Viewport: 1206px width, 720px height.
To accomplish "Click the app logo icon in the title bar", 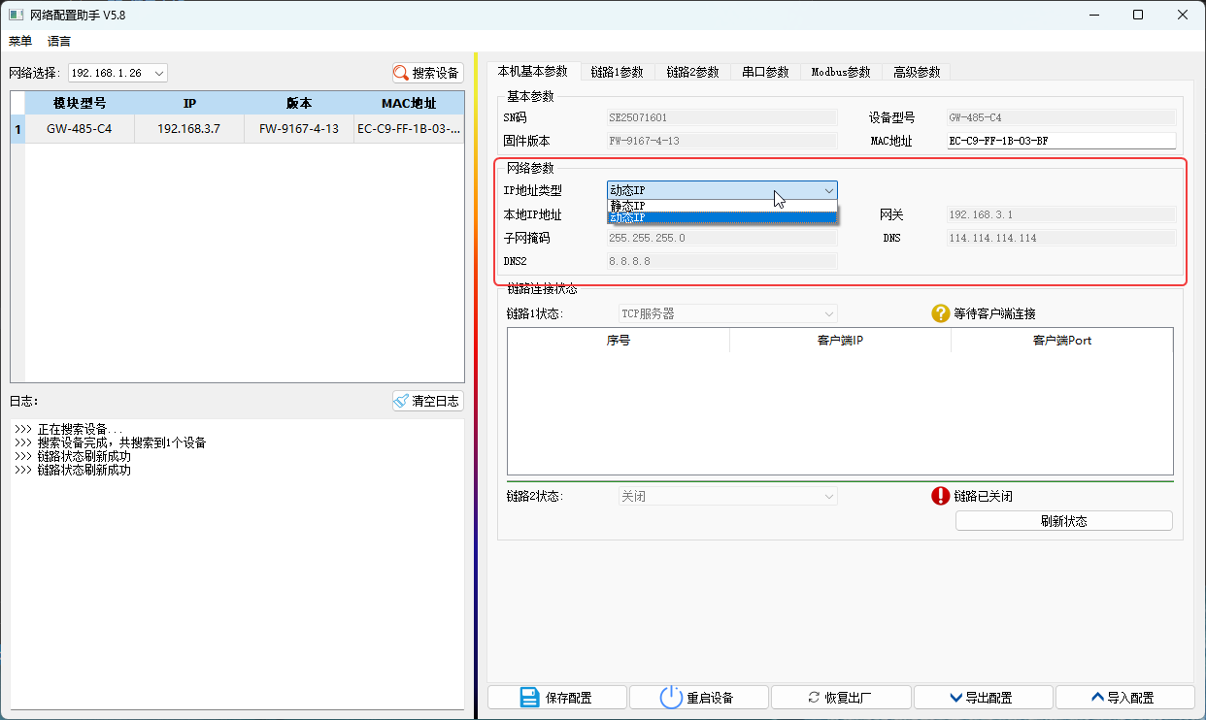I will (17, 15).
